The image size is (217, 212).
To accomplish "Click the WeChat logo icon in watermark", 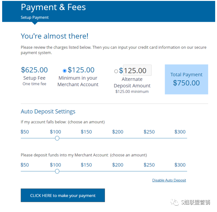I will 175,202.
